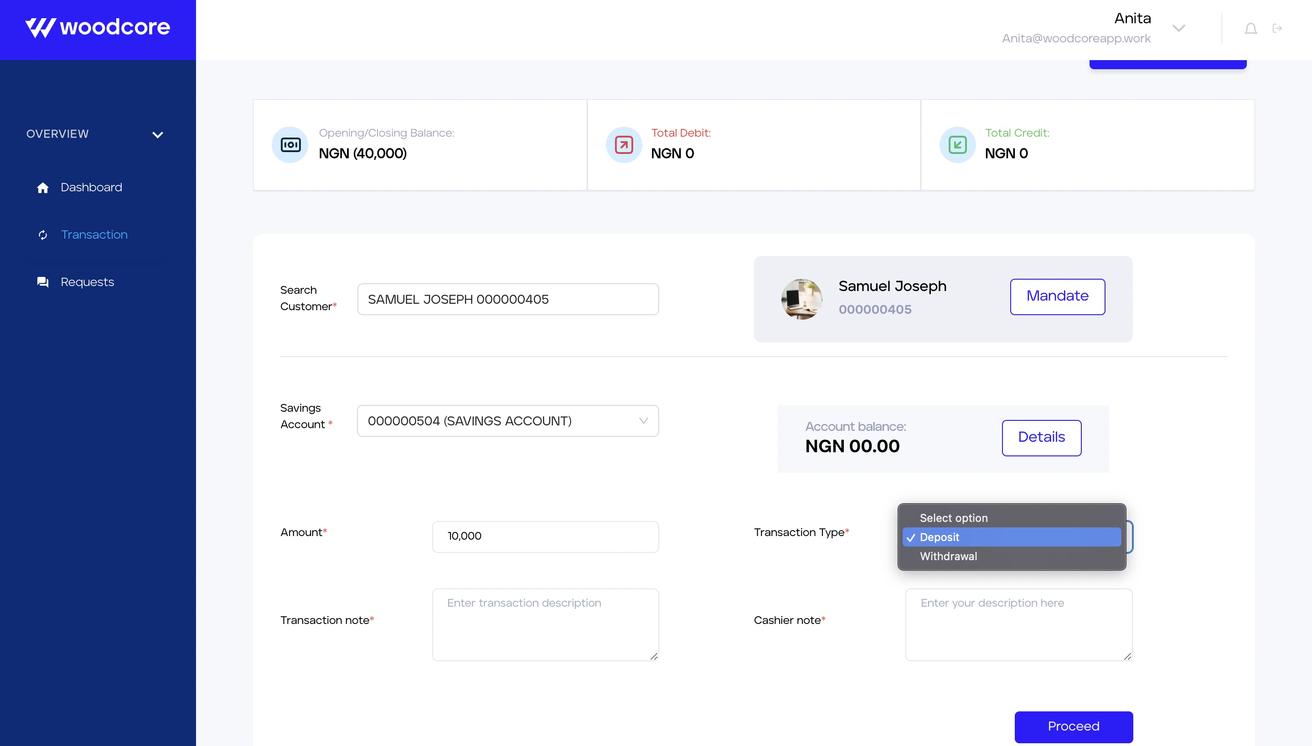Viewport: 1312px width, 746px height.
Task: Click the Proceed button
Action: [x=1073, y=726]
